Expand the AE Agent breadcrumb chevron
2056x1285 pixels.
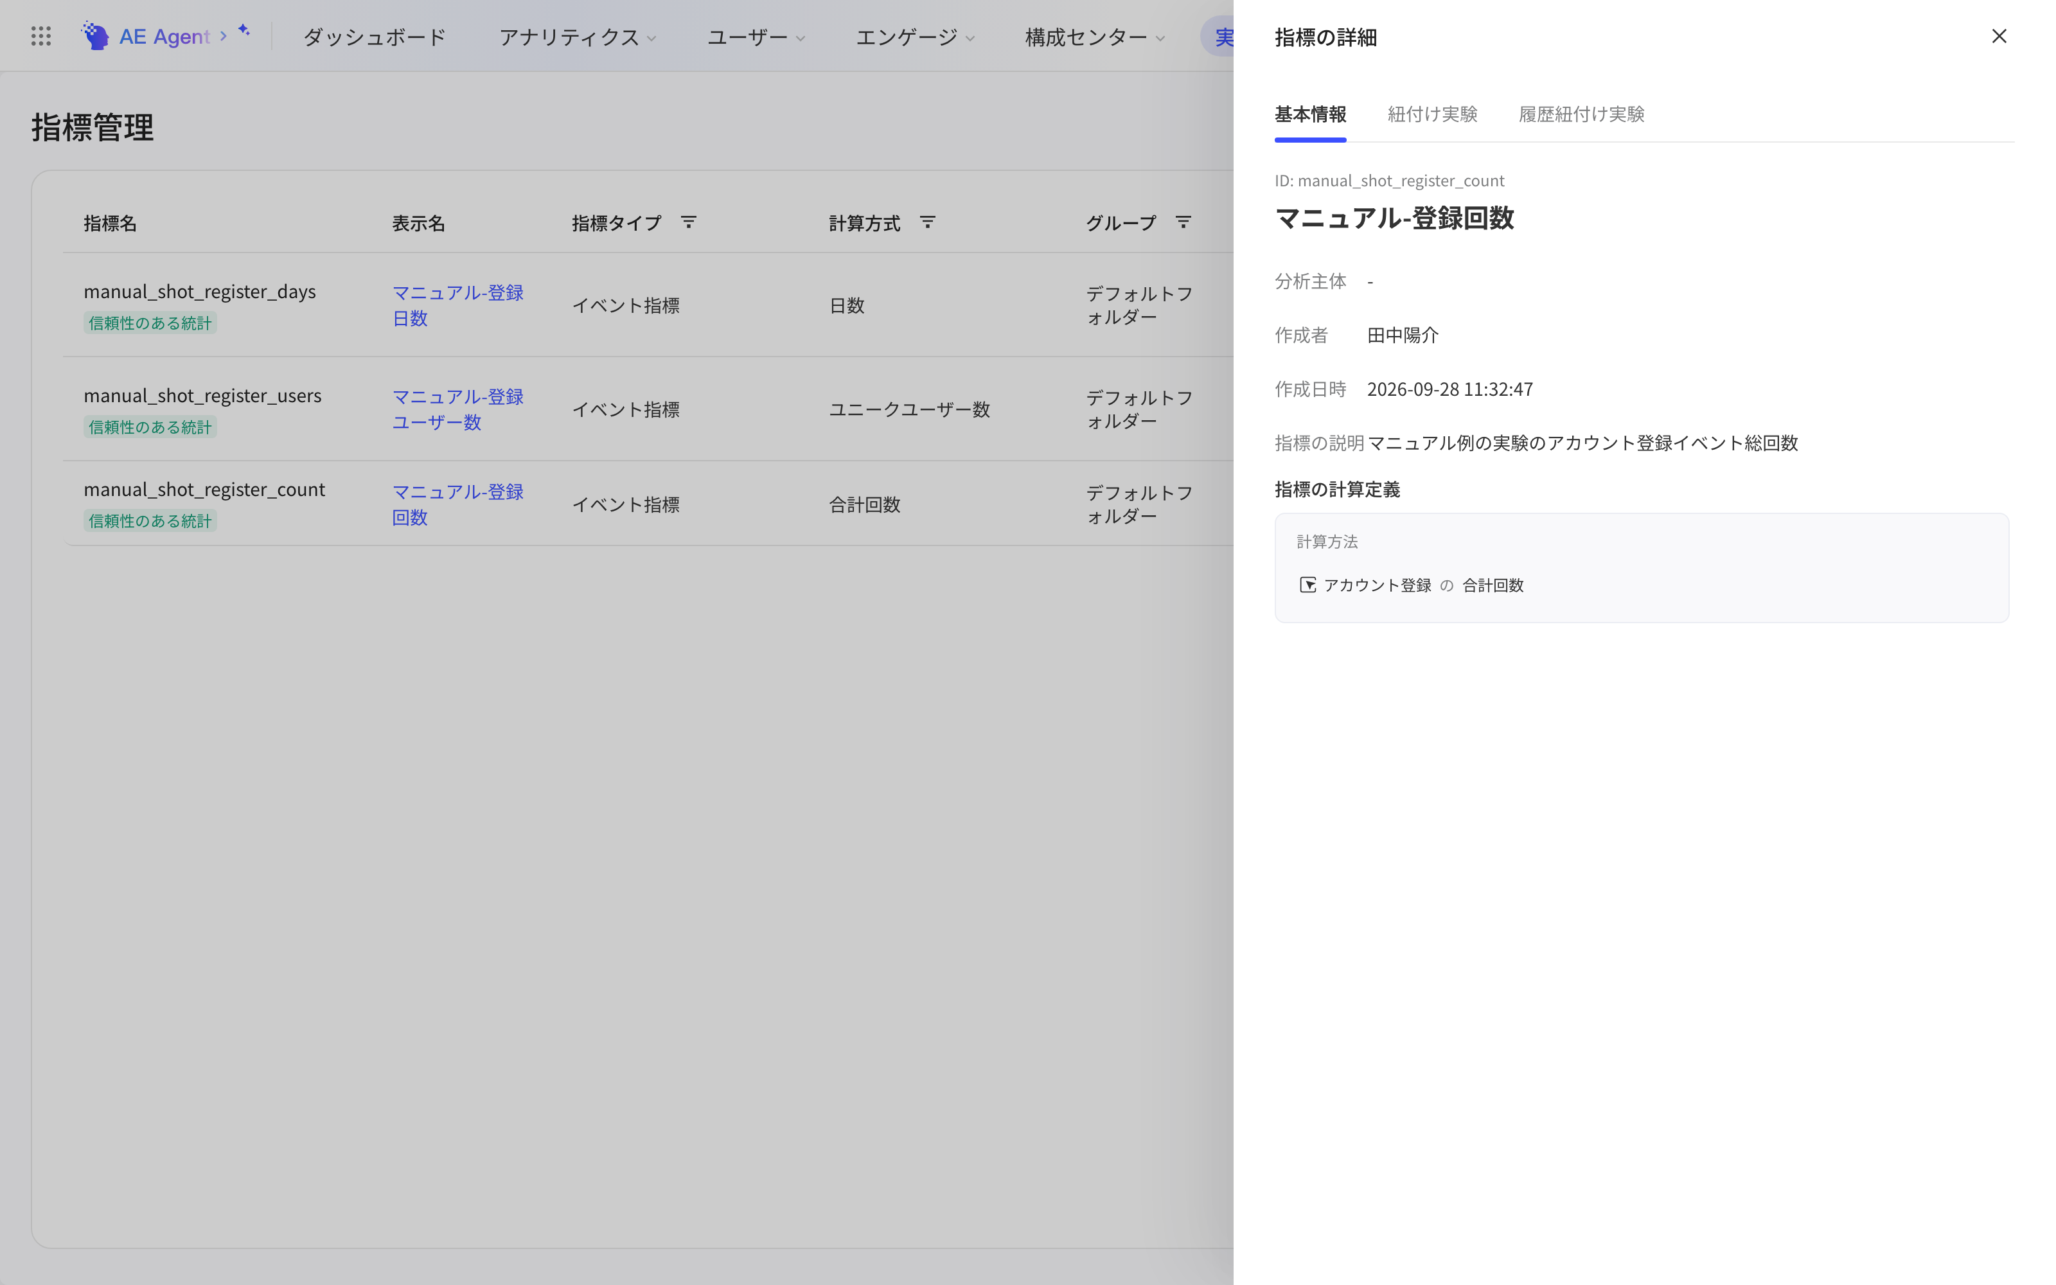(224, 36)
